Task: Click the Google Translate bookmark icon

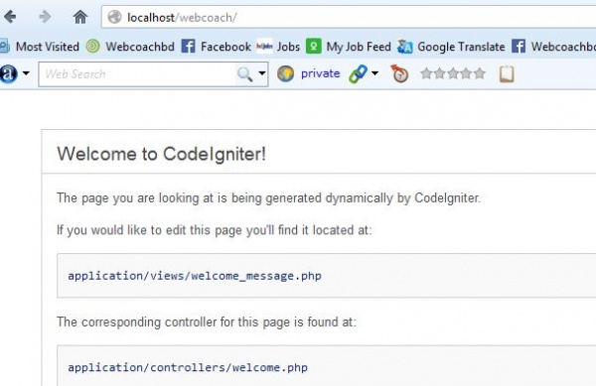Action: [405, 47]
